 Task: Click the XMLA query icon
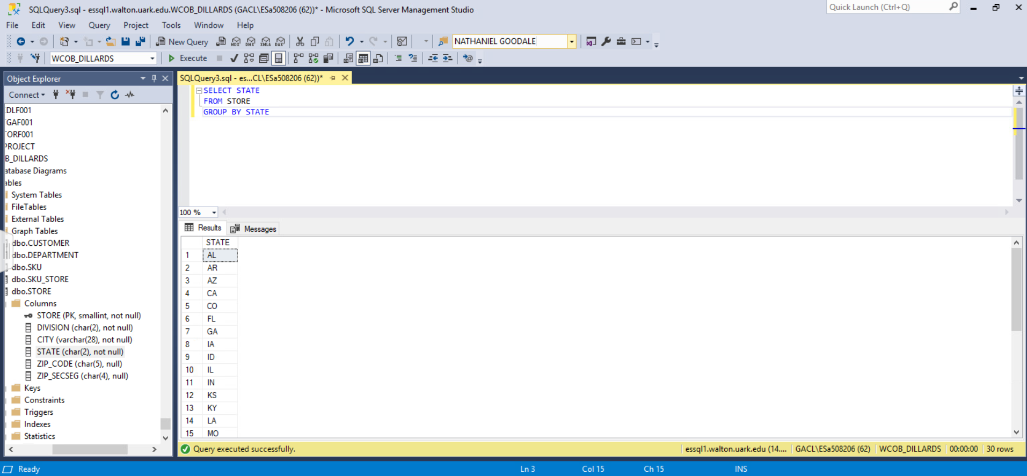click(266, 41)
